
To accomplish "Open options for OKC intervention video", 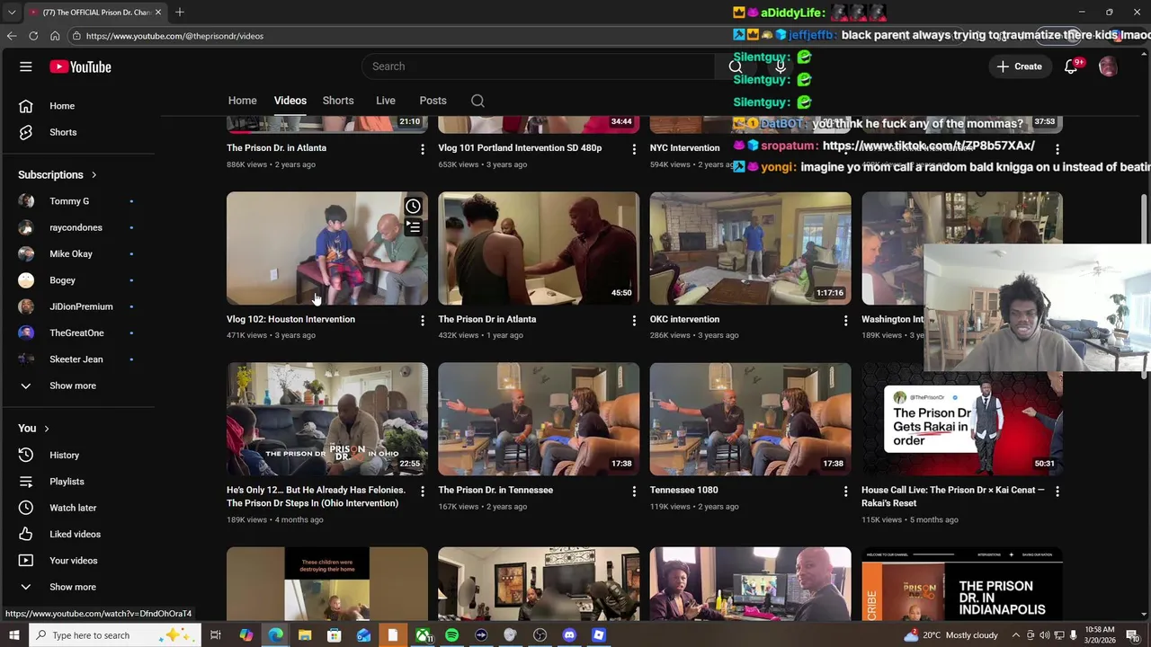I will tap(845, 320).
